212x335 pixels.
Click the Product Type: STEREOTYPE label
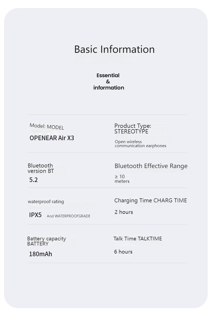[133, 129]
